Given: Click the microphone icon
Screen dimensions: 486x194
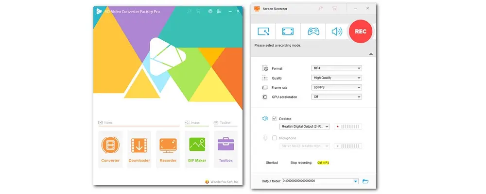Looking at the screenshot, I should click(x=265, y=138).
